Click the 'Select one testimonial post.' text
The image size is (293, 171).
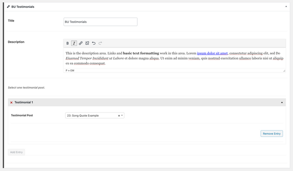point(26,87)
